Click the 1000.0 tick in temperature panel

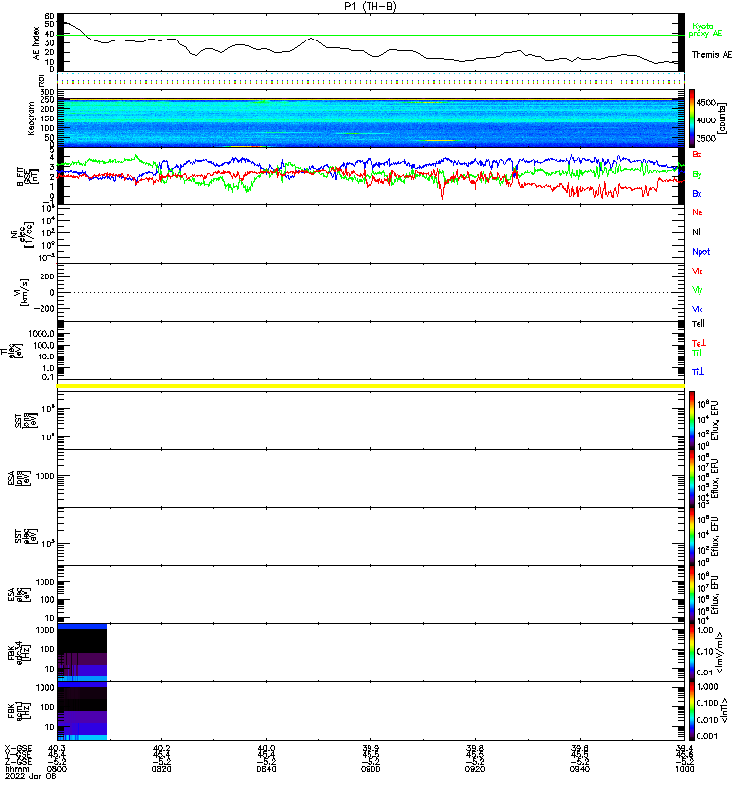click(x=41, y=334)
